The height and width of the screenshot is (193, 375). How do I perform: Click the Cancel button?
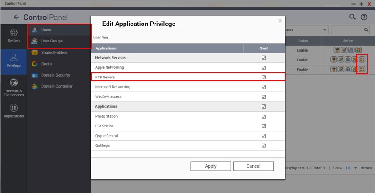(253, 166)
